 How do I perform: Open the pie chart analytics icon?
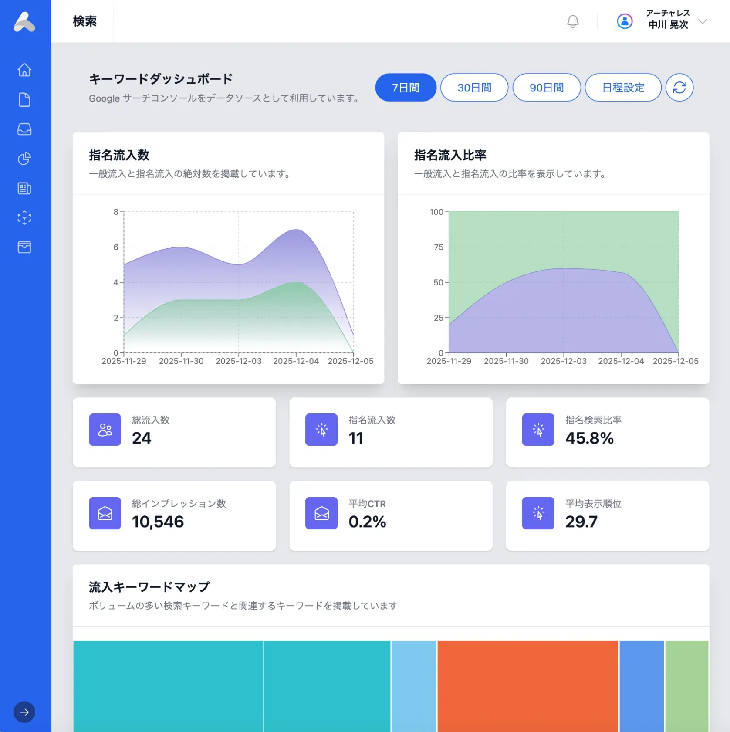pos(24,159)
